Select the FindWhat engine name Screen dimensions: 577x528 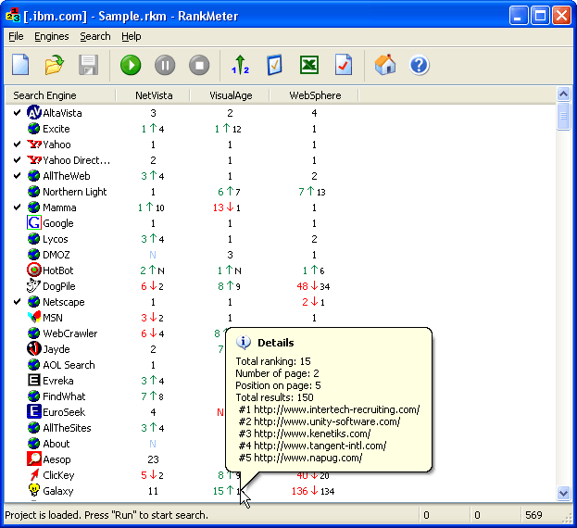(64, 396)
